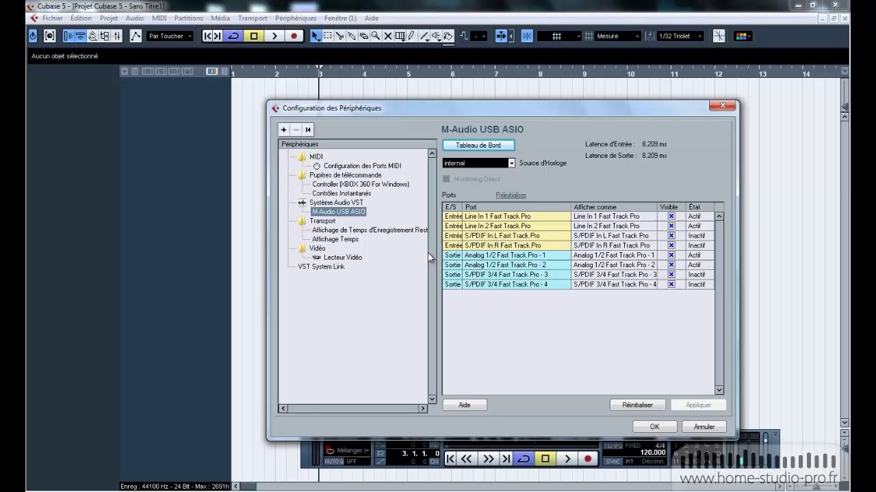Toggle the Inspector display icon

68,36
